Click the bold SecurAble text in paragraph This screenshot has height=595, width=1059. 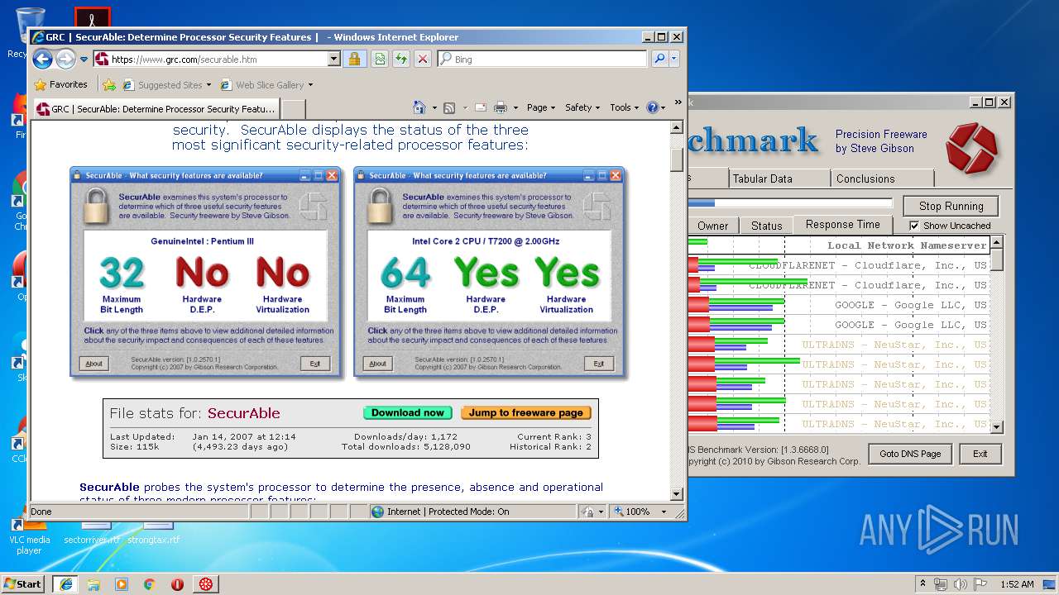pyautogui.click(x=109, y=487)
